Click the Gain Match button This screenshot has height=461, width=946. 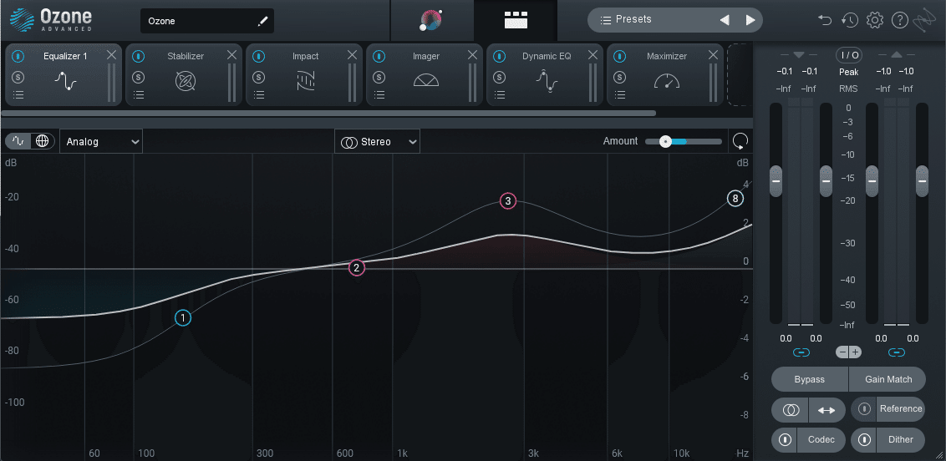coord(888,379)
